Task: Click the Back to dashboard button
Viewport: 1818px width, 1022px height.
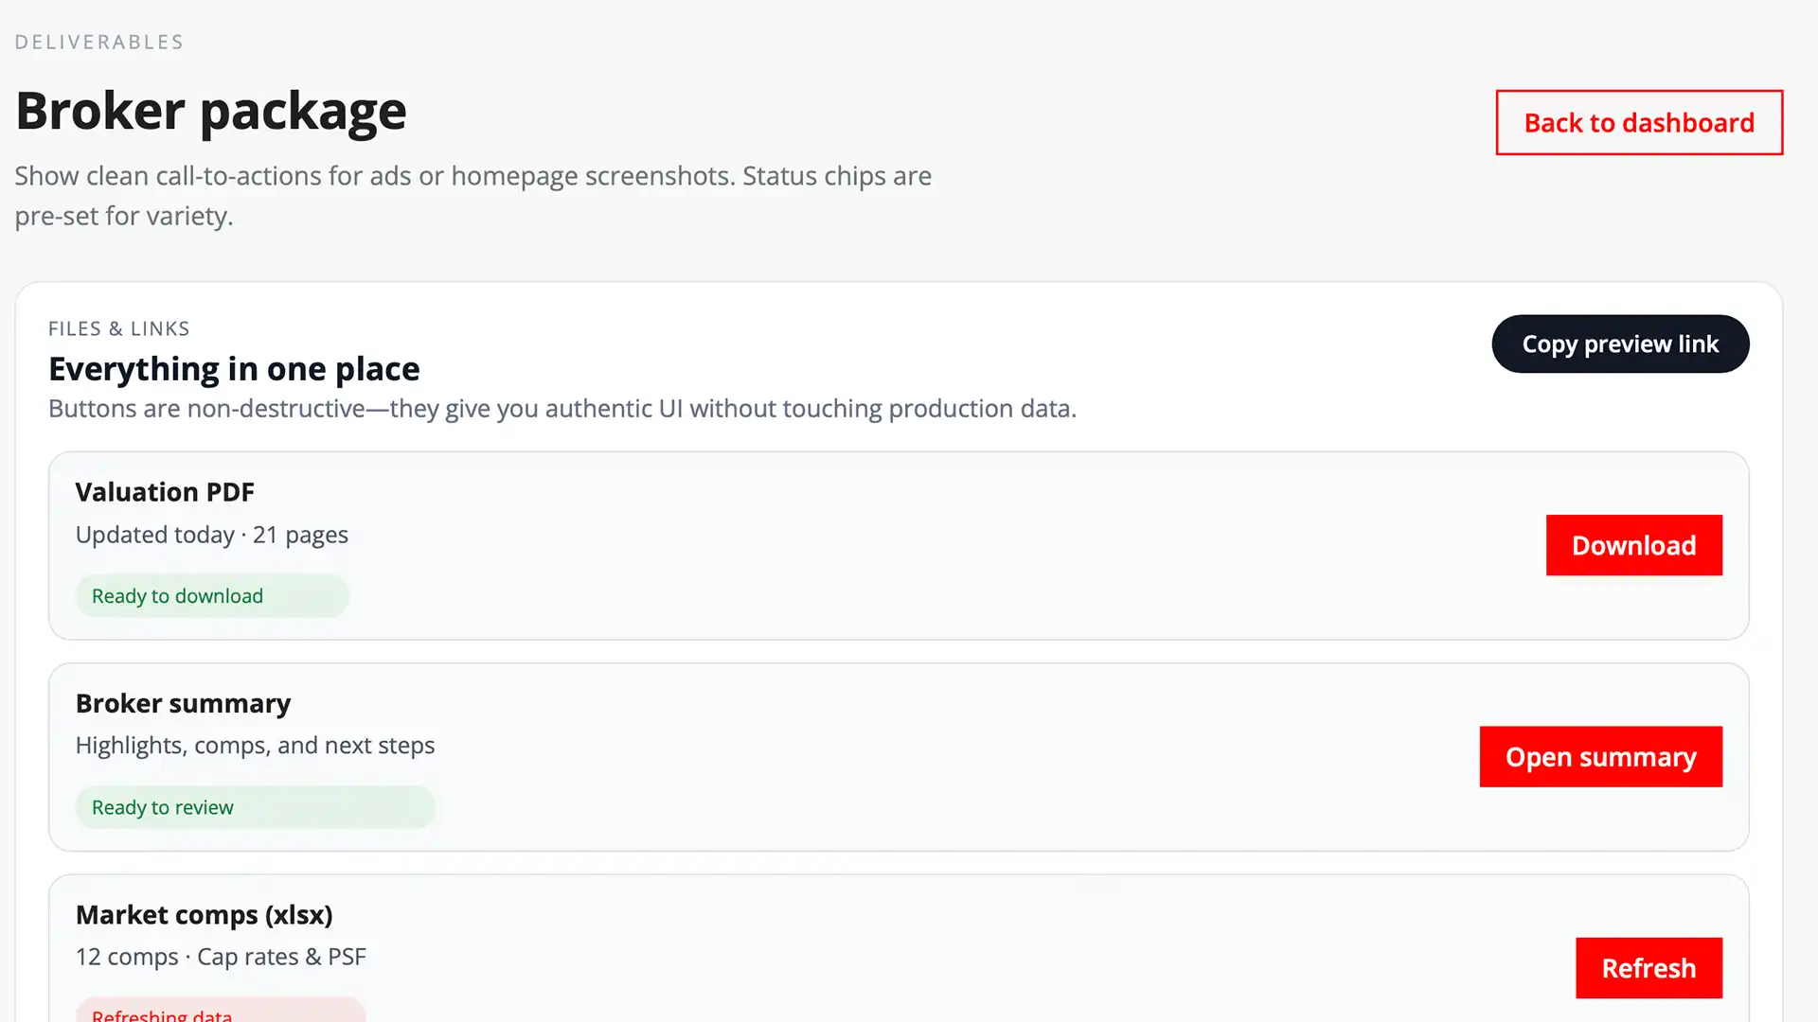Action: 1637,122
